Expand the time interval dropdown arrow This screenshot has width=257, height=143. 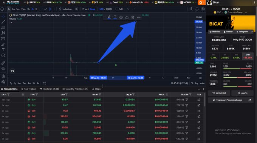tap(40, 9)
